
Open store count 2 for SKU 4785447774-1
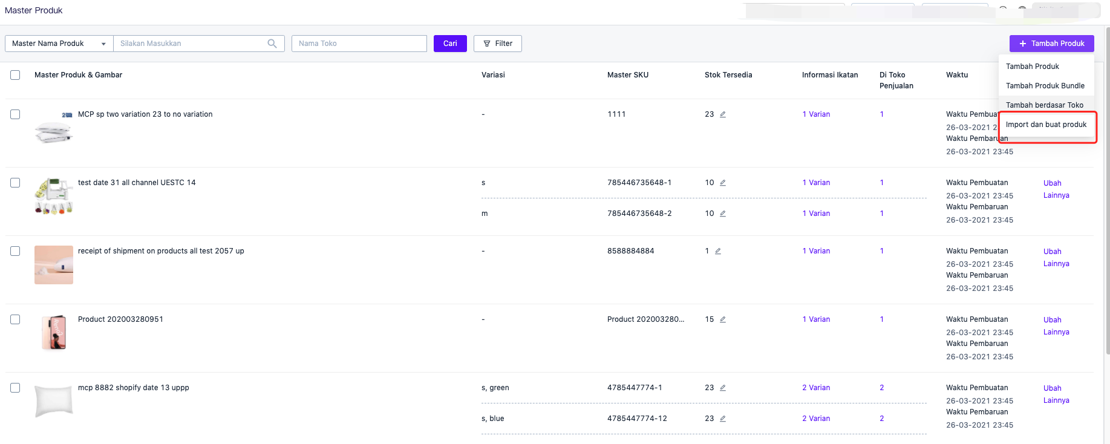pos(882,388)
